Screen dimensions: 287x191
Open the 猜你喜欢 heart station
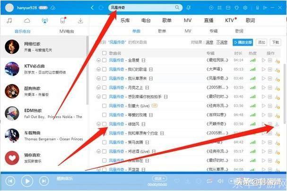[43, 158]
